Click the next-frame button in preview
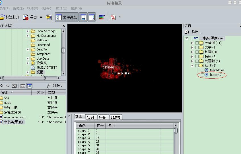The width and height of the screenshot is (241, 154). tap(129, 74)
